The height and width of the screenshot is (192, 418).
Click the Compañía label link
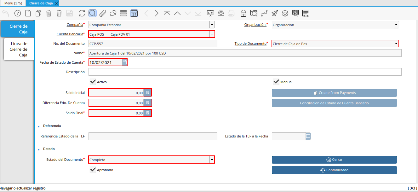click(x=75, y=25)
